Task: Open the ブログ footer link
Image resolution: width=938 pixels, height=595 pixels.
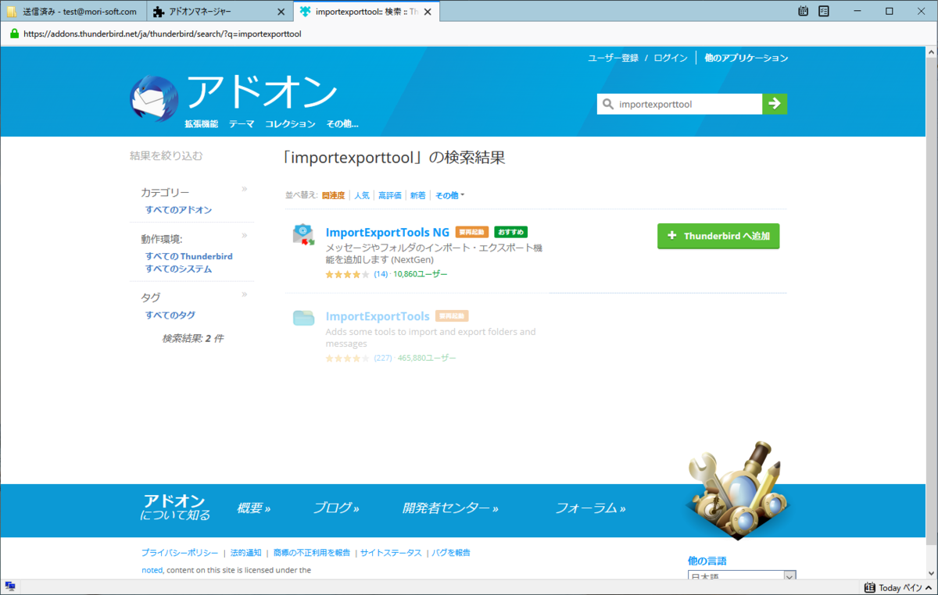Action: [336, 508]
